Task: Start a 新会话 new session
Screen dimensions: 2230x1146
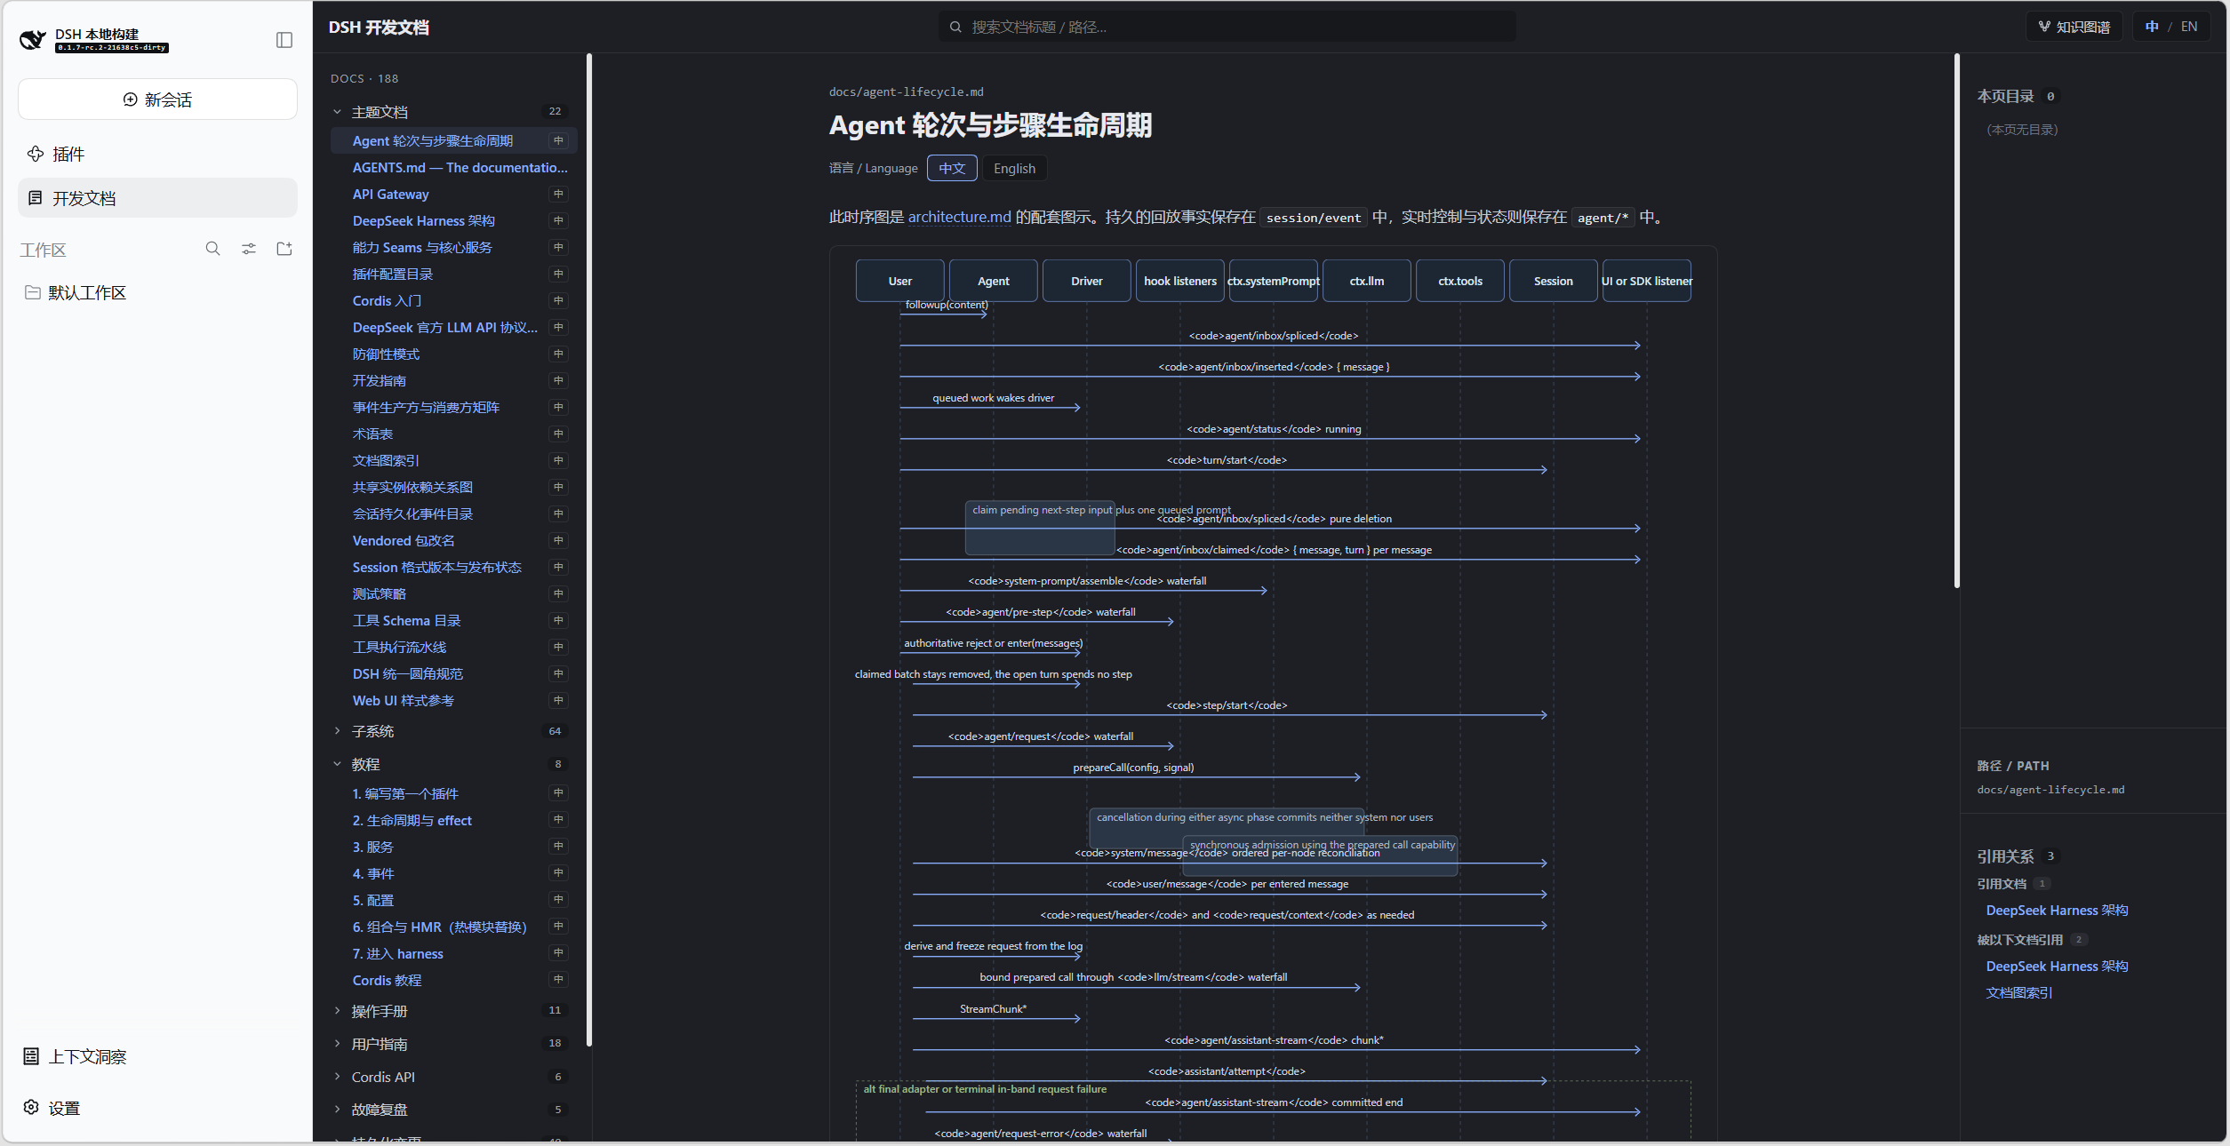Action: tap(157, 99)
